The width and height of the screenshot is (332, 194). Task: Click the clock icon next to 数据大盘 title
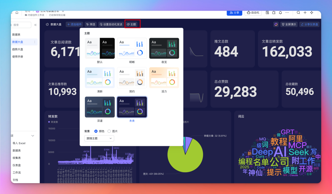click(x=47, y=25)
